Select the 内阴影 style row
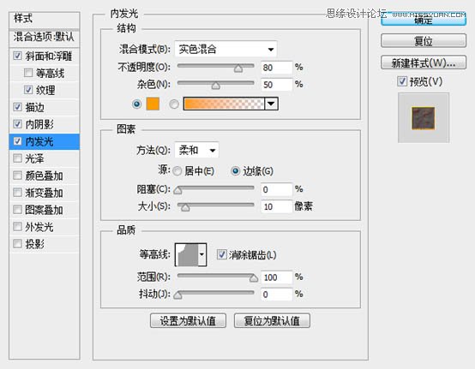The width and height of the screenshot is (475, 369). (x=45, y=124)
